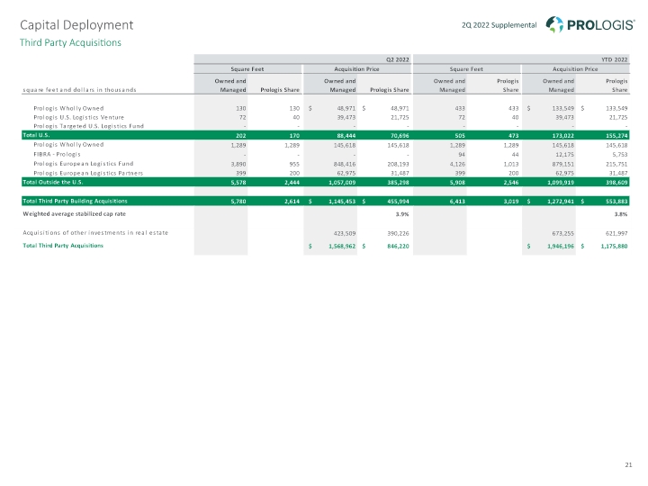
Task: Select the green 'Total Third Party Acquisitions' label
Action: tap(63, 246)
